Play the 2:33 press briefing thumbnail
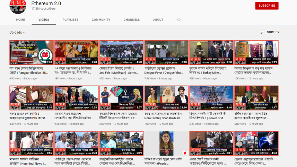The image size is (297, 167). (77, 143)
